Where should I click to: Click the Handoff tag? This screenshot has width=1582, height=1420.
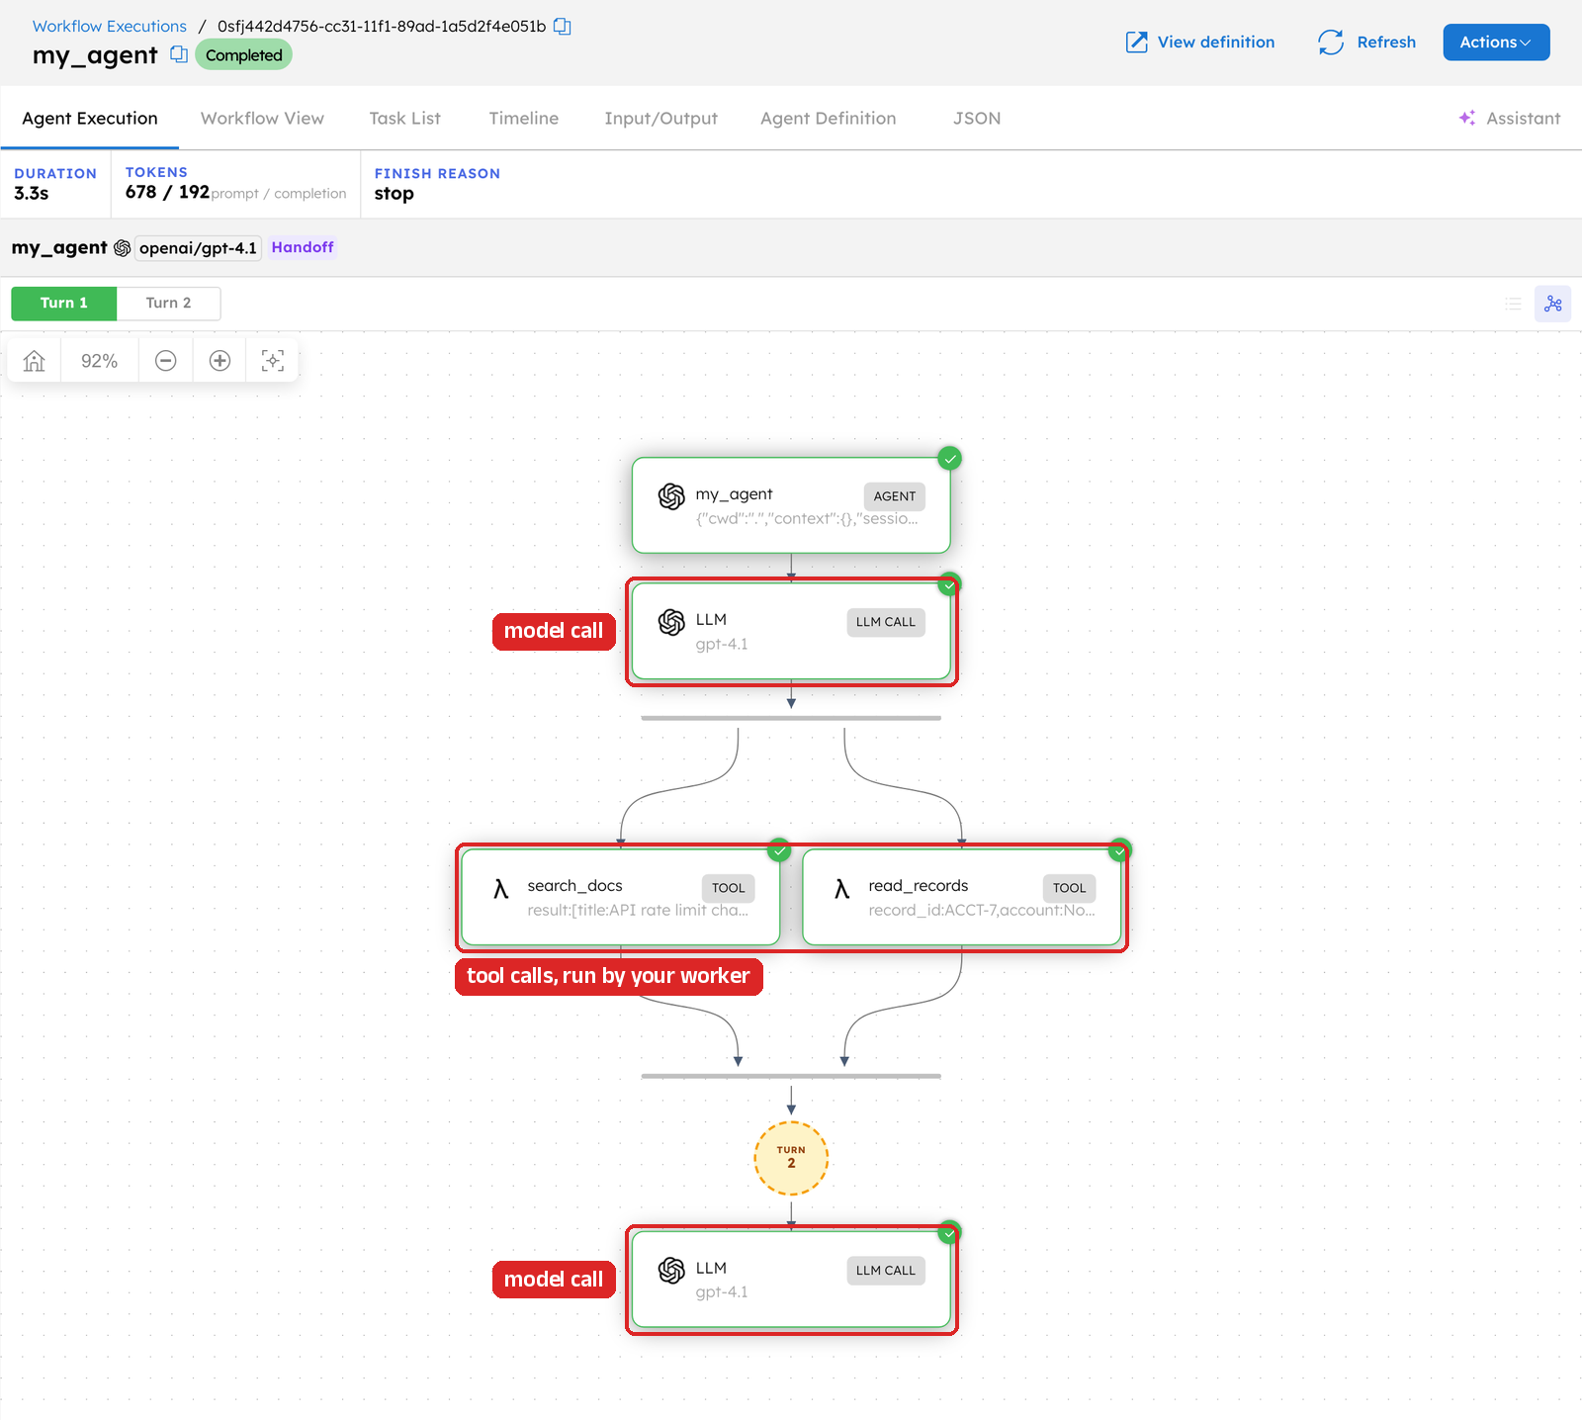tap(303, 247)
